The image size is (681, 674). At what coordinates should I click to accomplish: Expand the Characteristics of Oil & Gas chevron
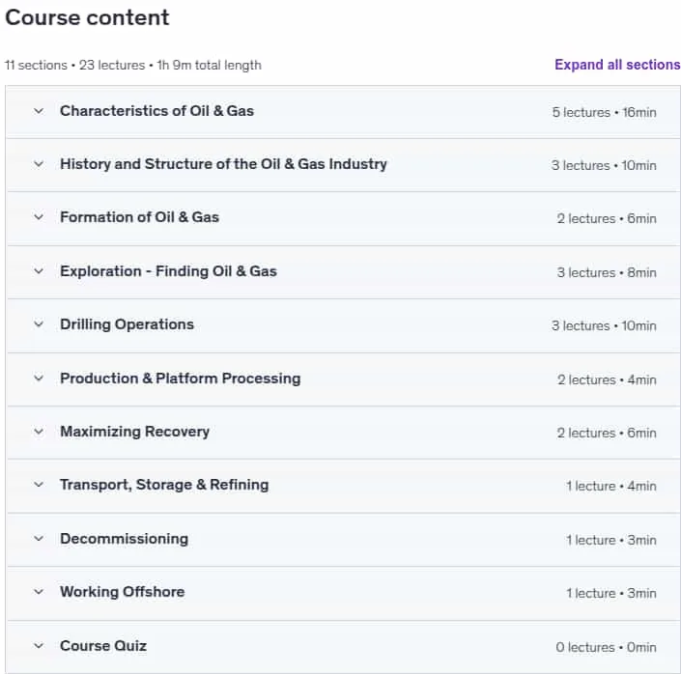click(x=39, y=111)
